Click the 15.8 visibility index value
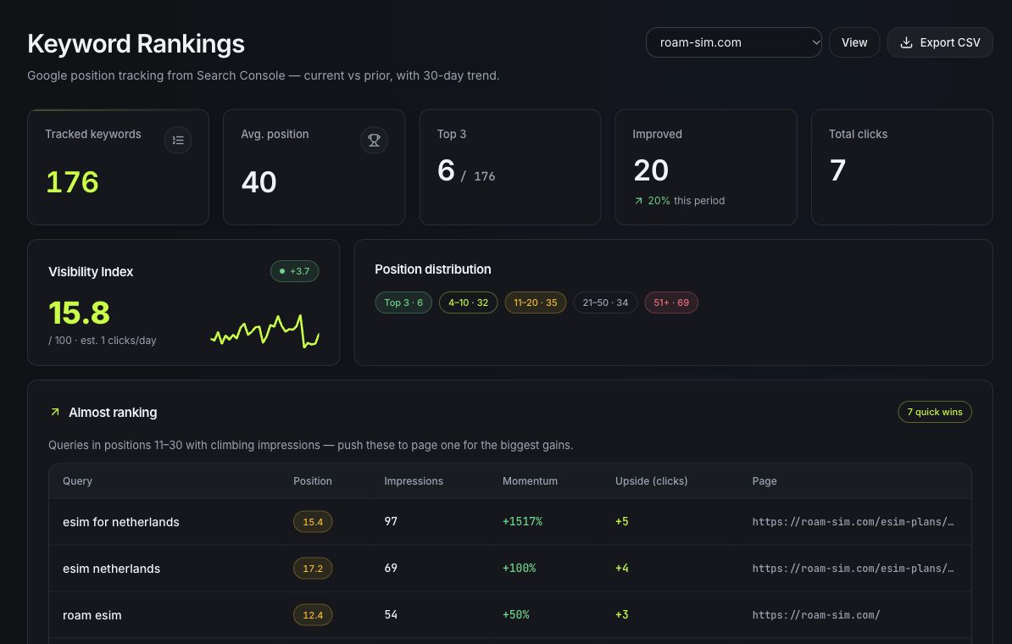The height and width of the screenshot is (644, 1012). tap(79, 313)
